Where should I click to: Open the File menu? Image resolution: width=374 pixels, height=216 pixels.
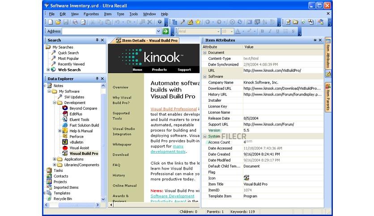51,14
